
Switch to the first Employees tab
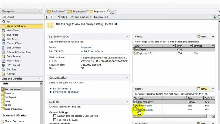56,12
